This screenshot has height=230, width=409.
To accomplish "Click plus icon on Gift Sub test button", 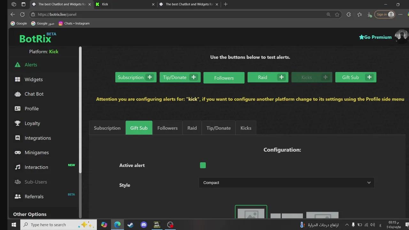I will pos(369,77).
